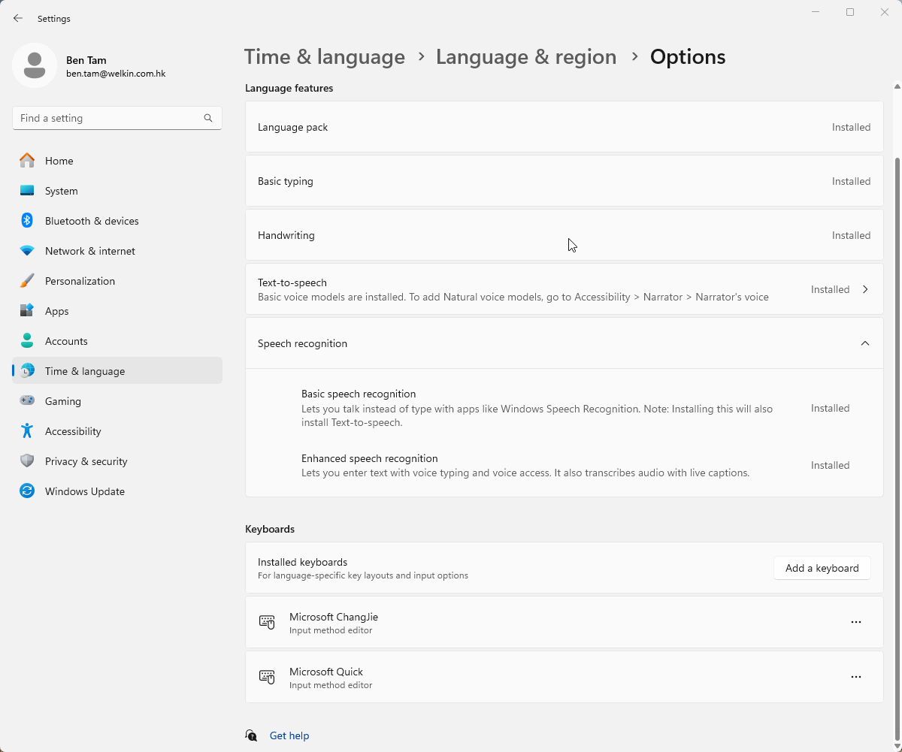Click the Get help link

289,735
